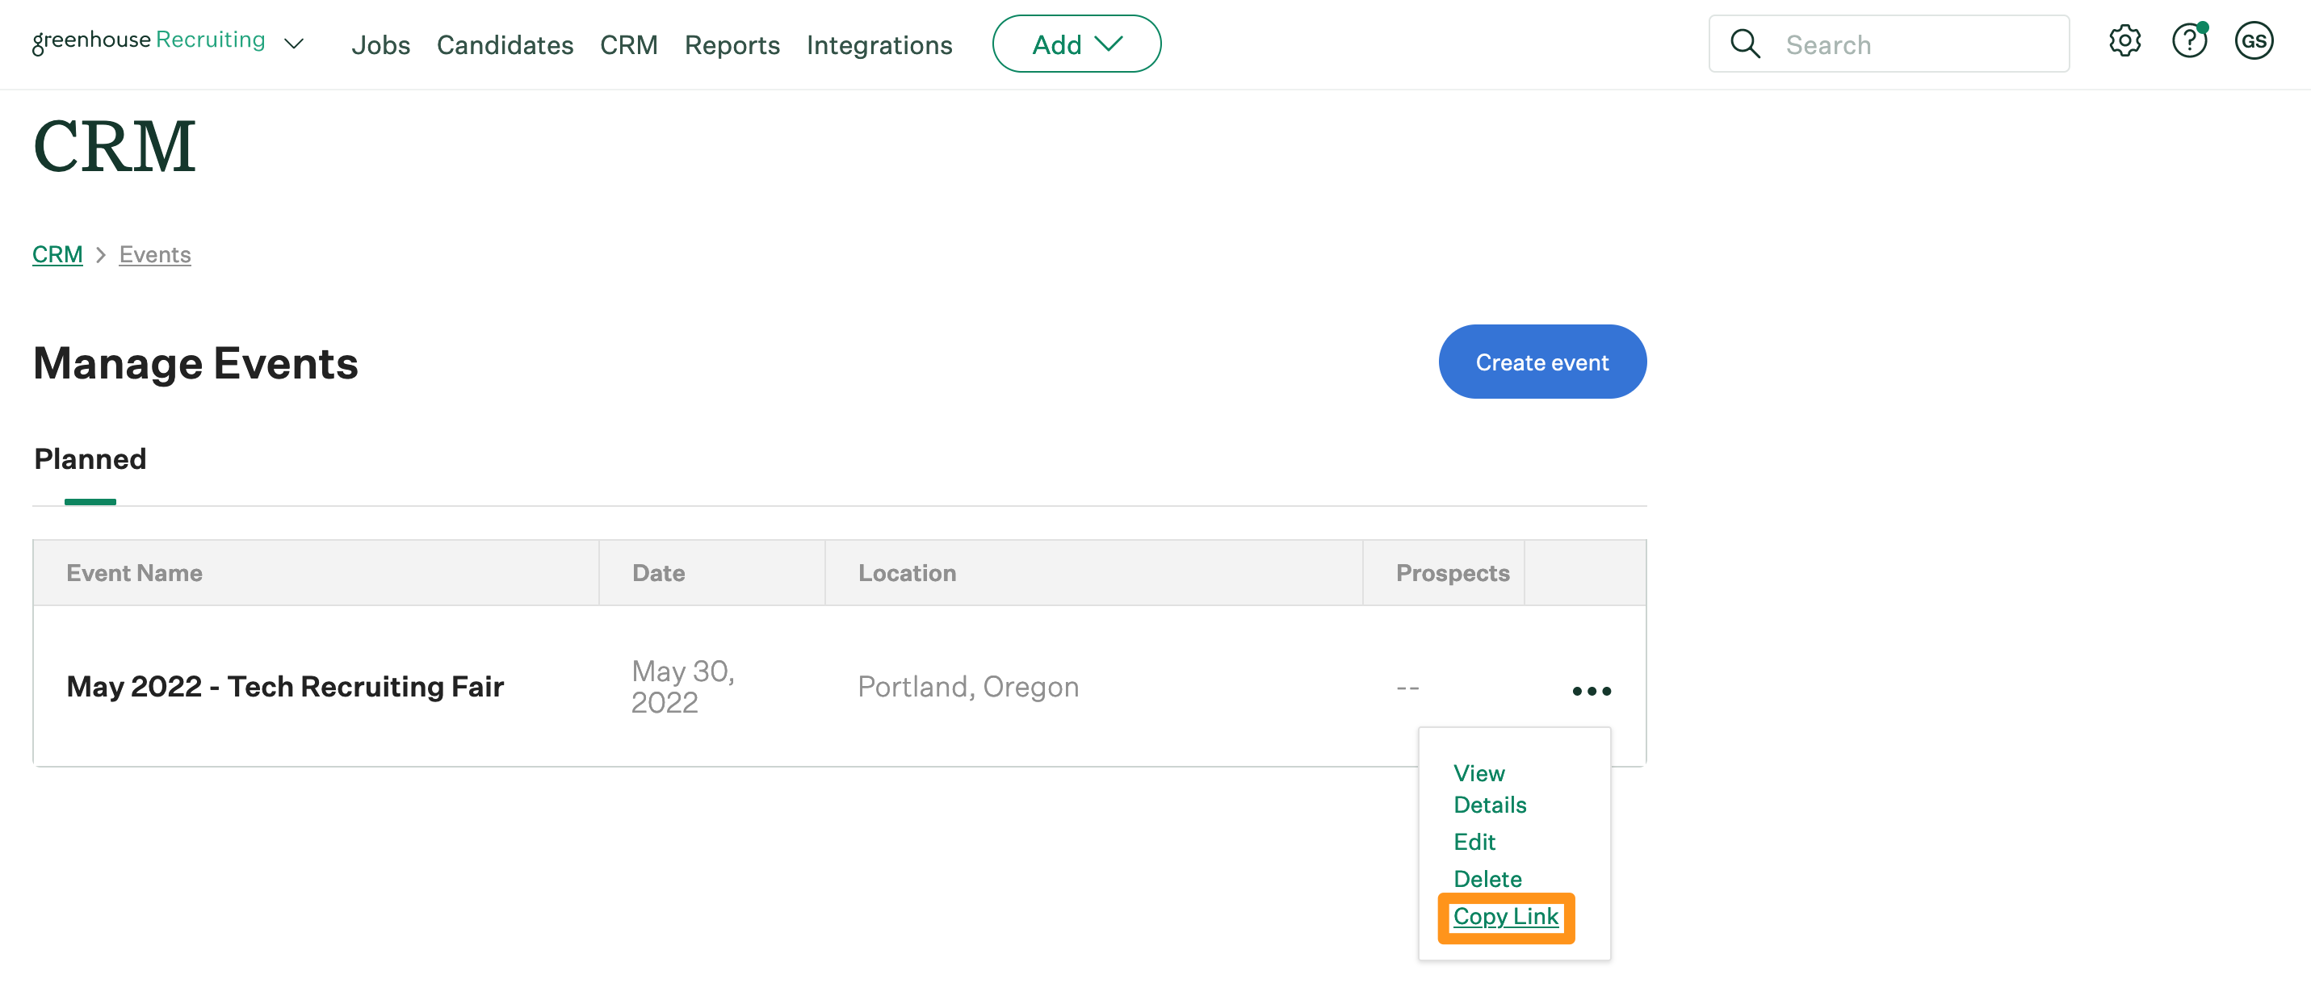Open Reports in top navigation
2311x1004 pixels.
pyautogui.click(x=732, y=45)
